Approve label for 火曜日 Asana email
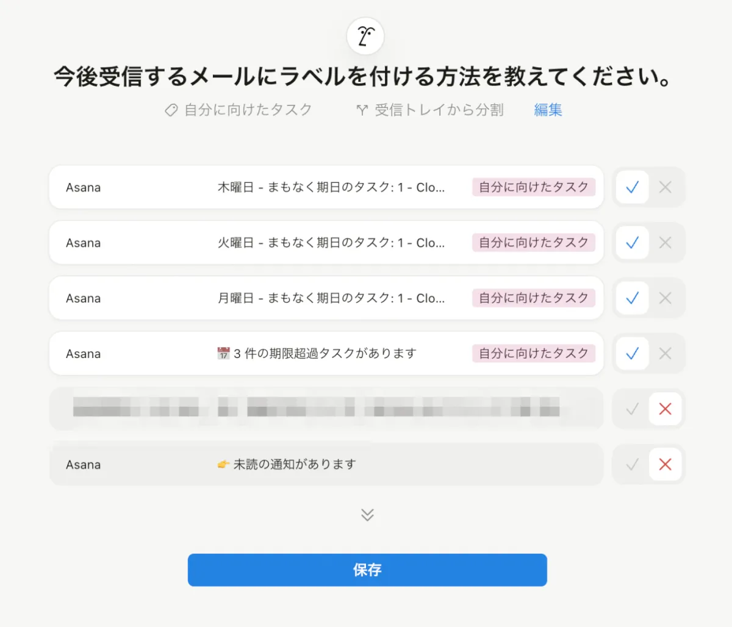This screenshot has width=732, height=627. tap(632, 243)
